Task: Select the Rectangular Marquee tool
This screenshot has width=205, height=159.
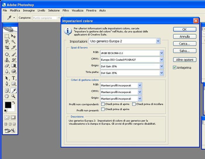Action: (7, 36)
